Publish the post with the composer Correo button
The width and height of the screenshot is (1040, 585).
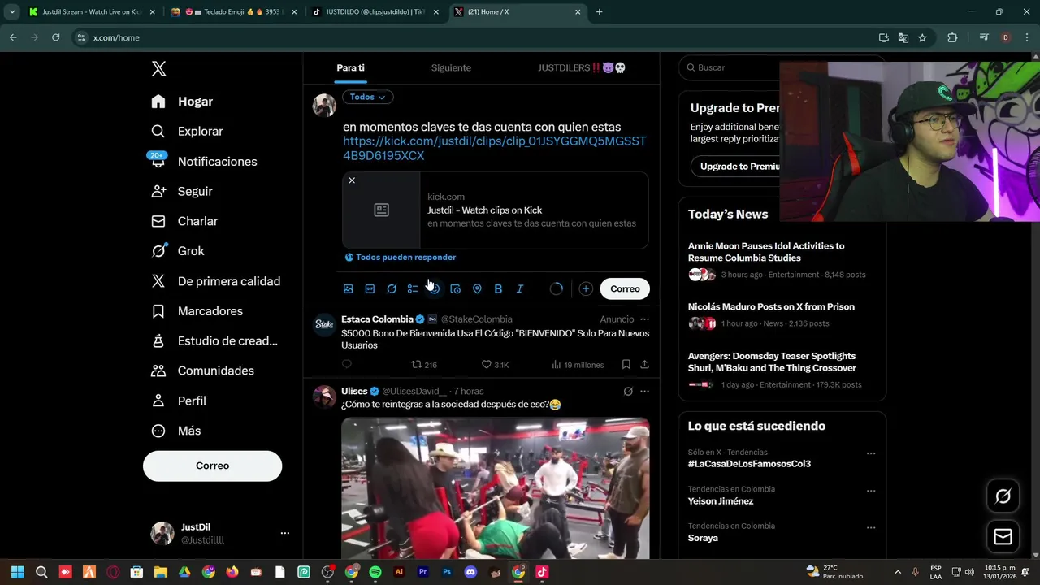(x=625, y=288)
